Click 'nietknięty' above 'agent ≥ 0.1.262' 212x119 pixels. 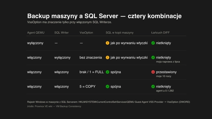click(163, 87)
